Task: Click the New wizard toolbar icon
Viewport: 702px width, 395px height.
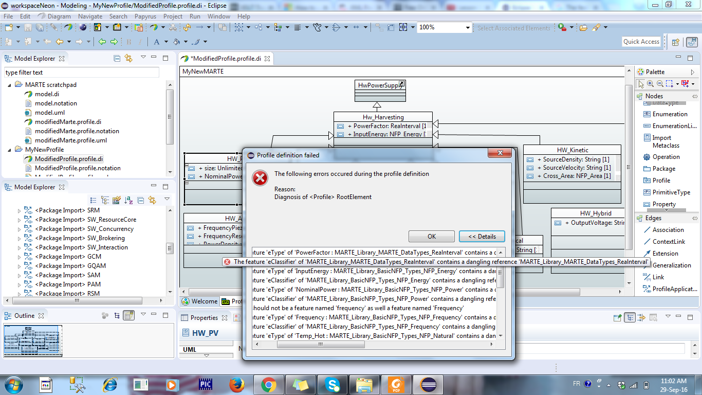Action: (8, 28)
